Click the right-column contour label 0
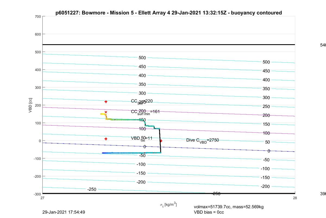Viewport: 326px width, 218px height. click(269, 151)
